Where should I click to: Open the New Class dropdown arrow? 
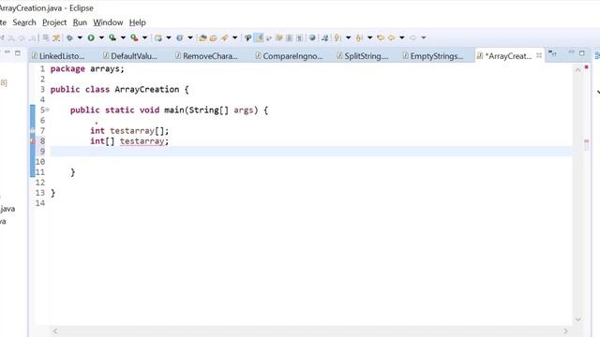pyautogui.click(x=189, y=37)
